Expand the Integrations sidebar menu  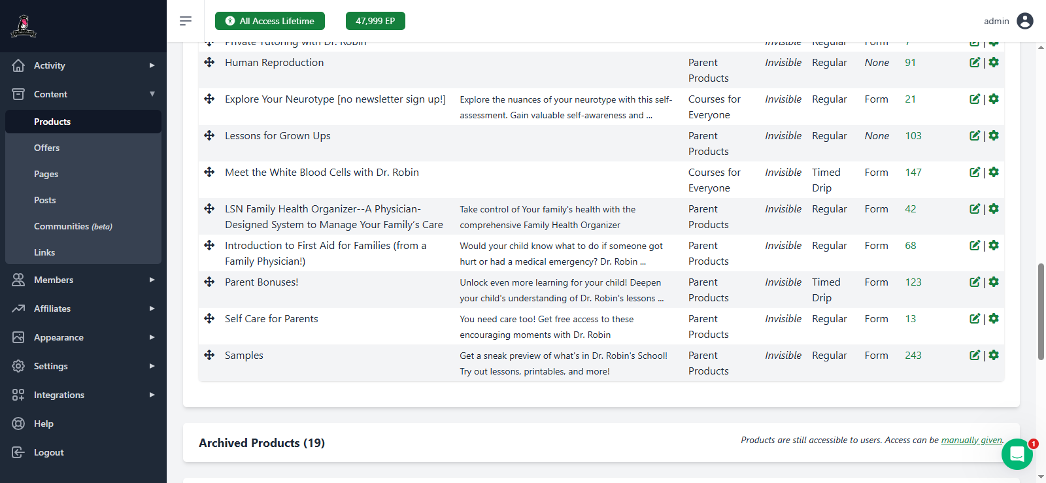coord(83,395)
